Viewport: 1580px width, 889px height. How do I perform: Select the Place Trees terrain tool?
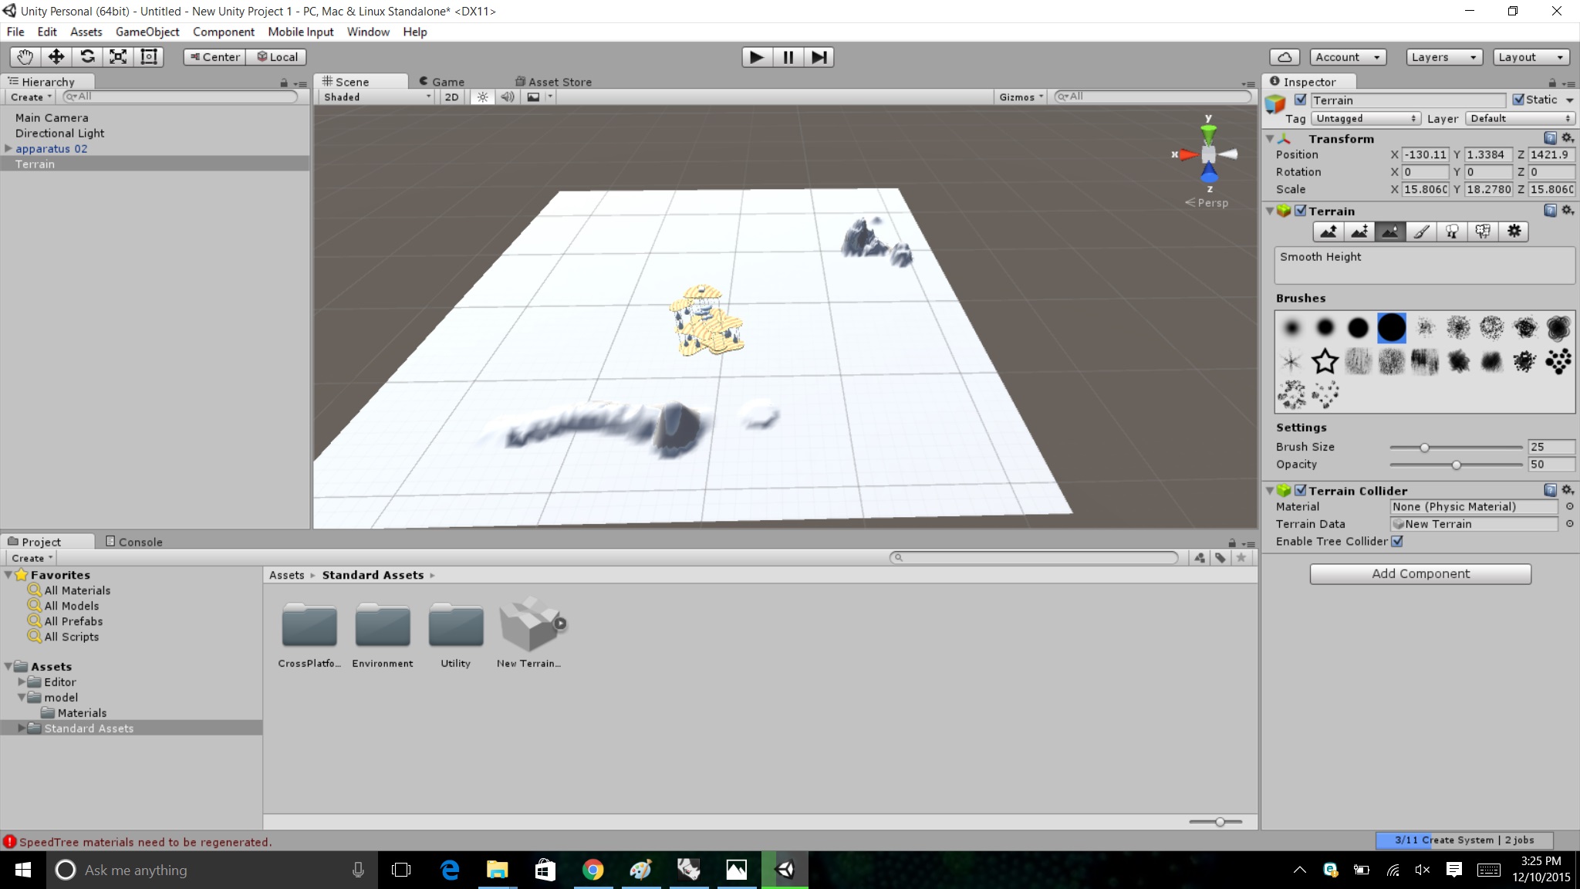(1452, 232)
